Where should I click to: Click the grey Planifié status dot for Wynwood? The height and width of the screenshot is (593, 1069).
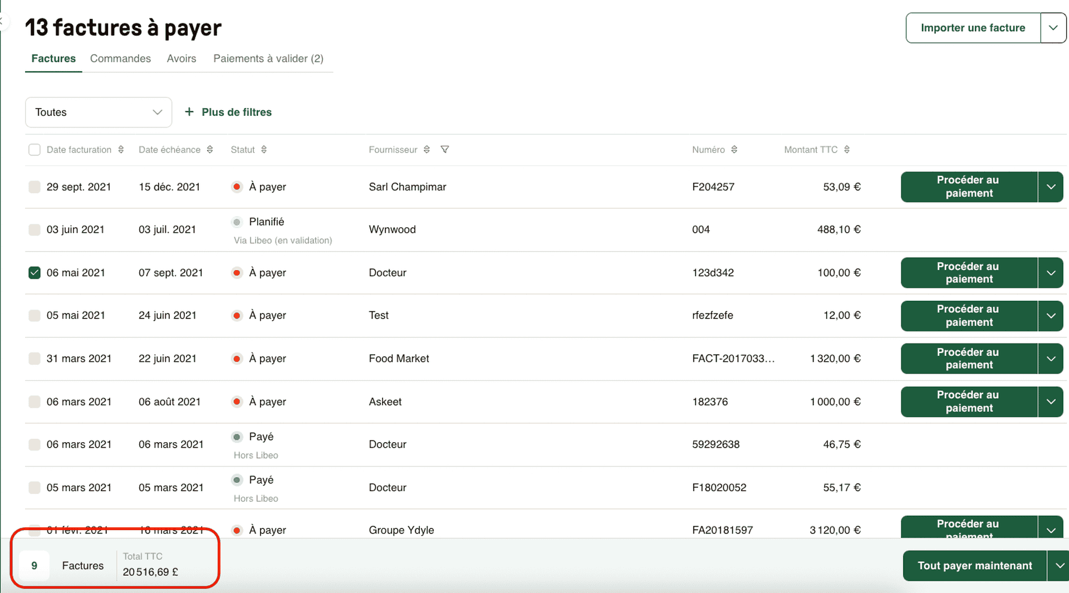click(x=237, y=222)
